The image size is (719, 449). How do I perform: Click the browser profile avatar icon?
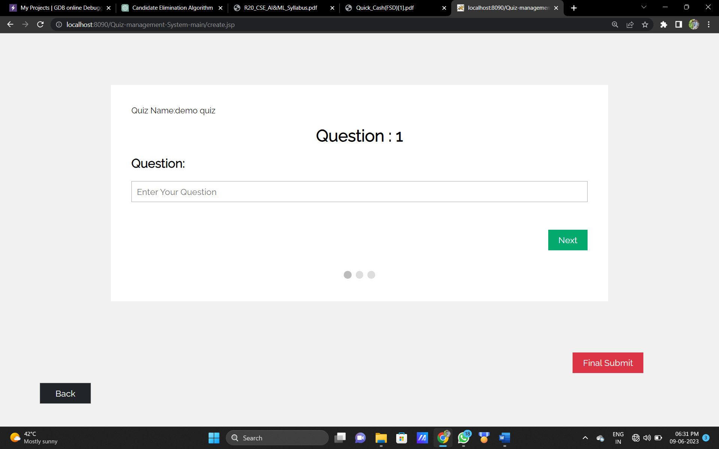click(694, 24)
